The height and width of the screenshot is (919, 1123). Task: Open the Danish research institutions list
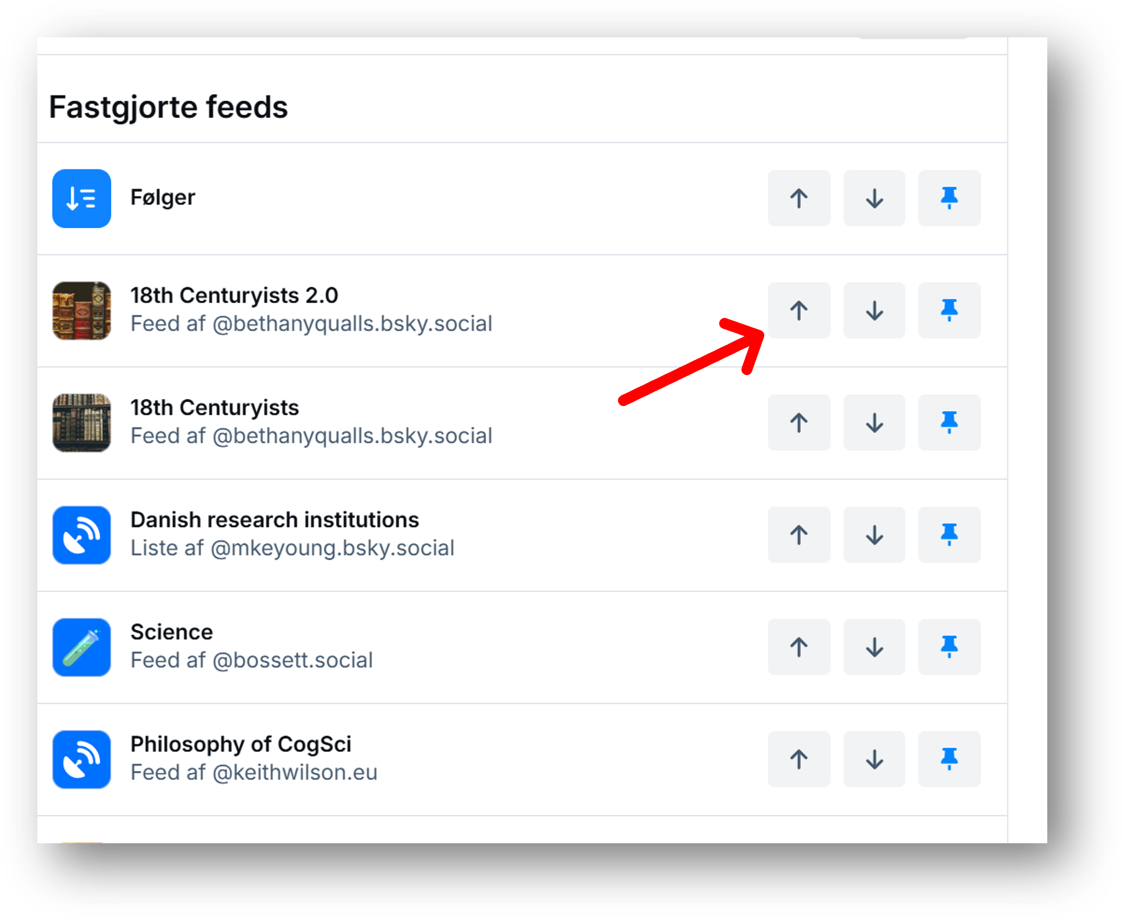(275, 520)
